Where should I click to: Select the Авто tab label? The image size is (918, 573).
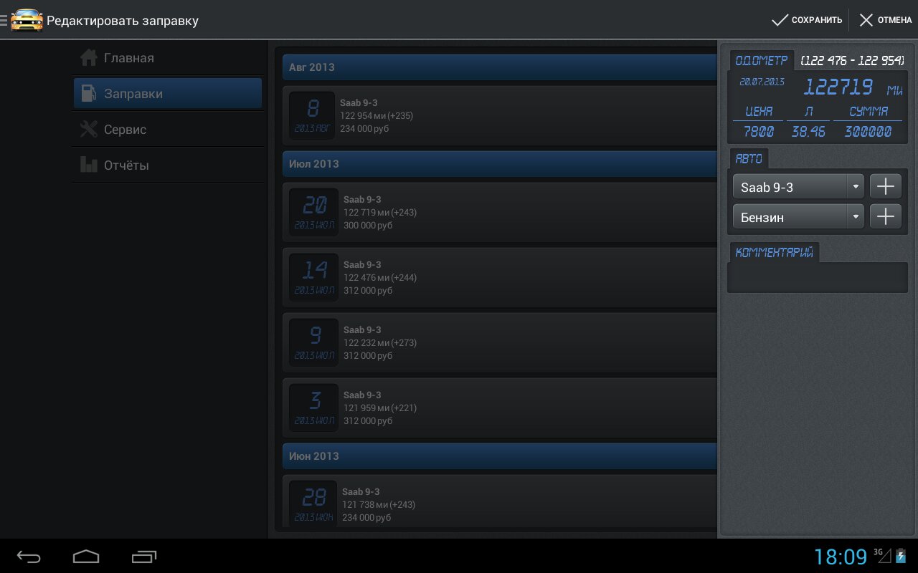pyautogui.click(x=749, y=158)
